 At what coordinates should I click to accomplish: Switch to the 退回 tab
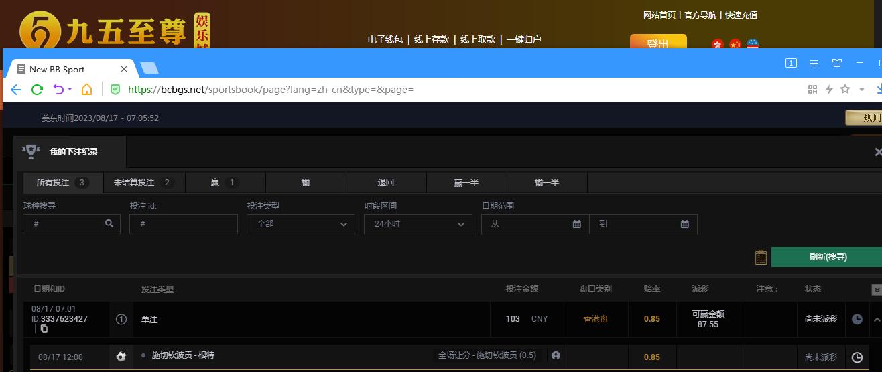tap(386, 183)
